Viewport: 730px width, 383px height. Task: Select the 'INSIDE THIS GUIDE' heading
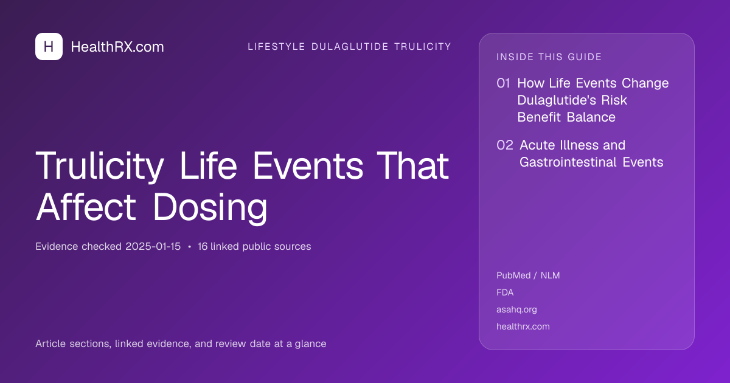[549, 57]
